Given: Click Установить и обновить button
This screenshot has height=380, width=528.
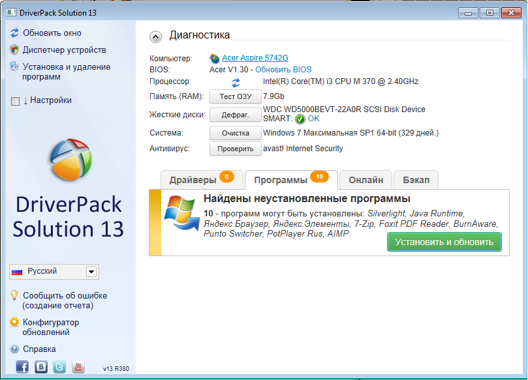Looking at the screenshot, I should (x=444, y=242).
